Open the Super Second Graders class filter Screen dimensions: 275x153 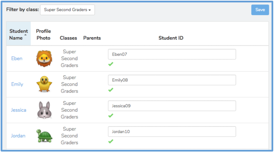point(67,10)
